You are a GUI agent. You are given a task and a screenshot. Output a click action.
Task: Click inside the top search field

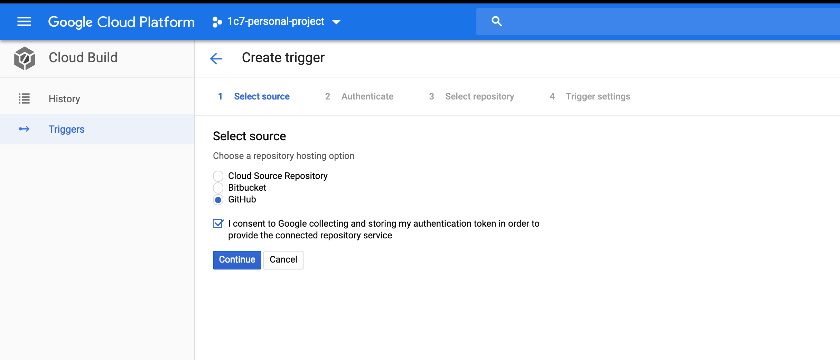[x=622, y=21]
